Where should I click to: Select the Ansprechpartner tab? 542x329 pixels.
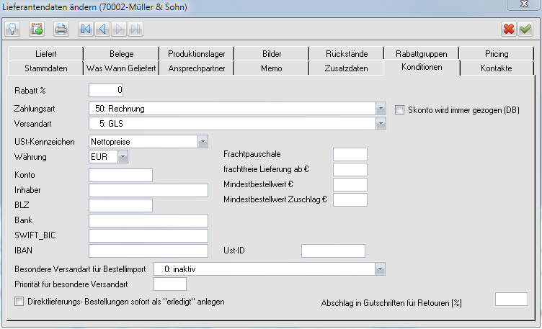coord(196,68)
